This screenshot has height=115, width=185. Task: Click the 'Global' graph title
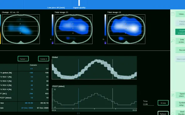pyautogui.click(x=55, y=57)
